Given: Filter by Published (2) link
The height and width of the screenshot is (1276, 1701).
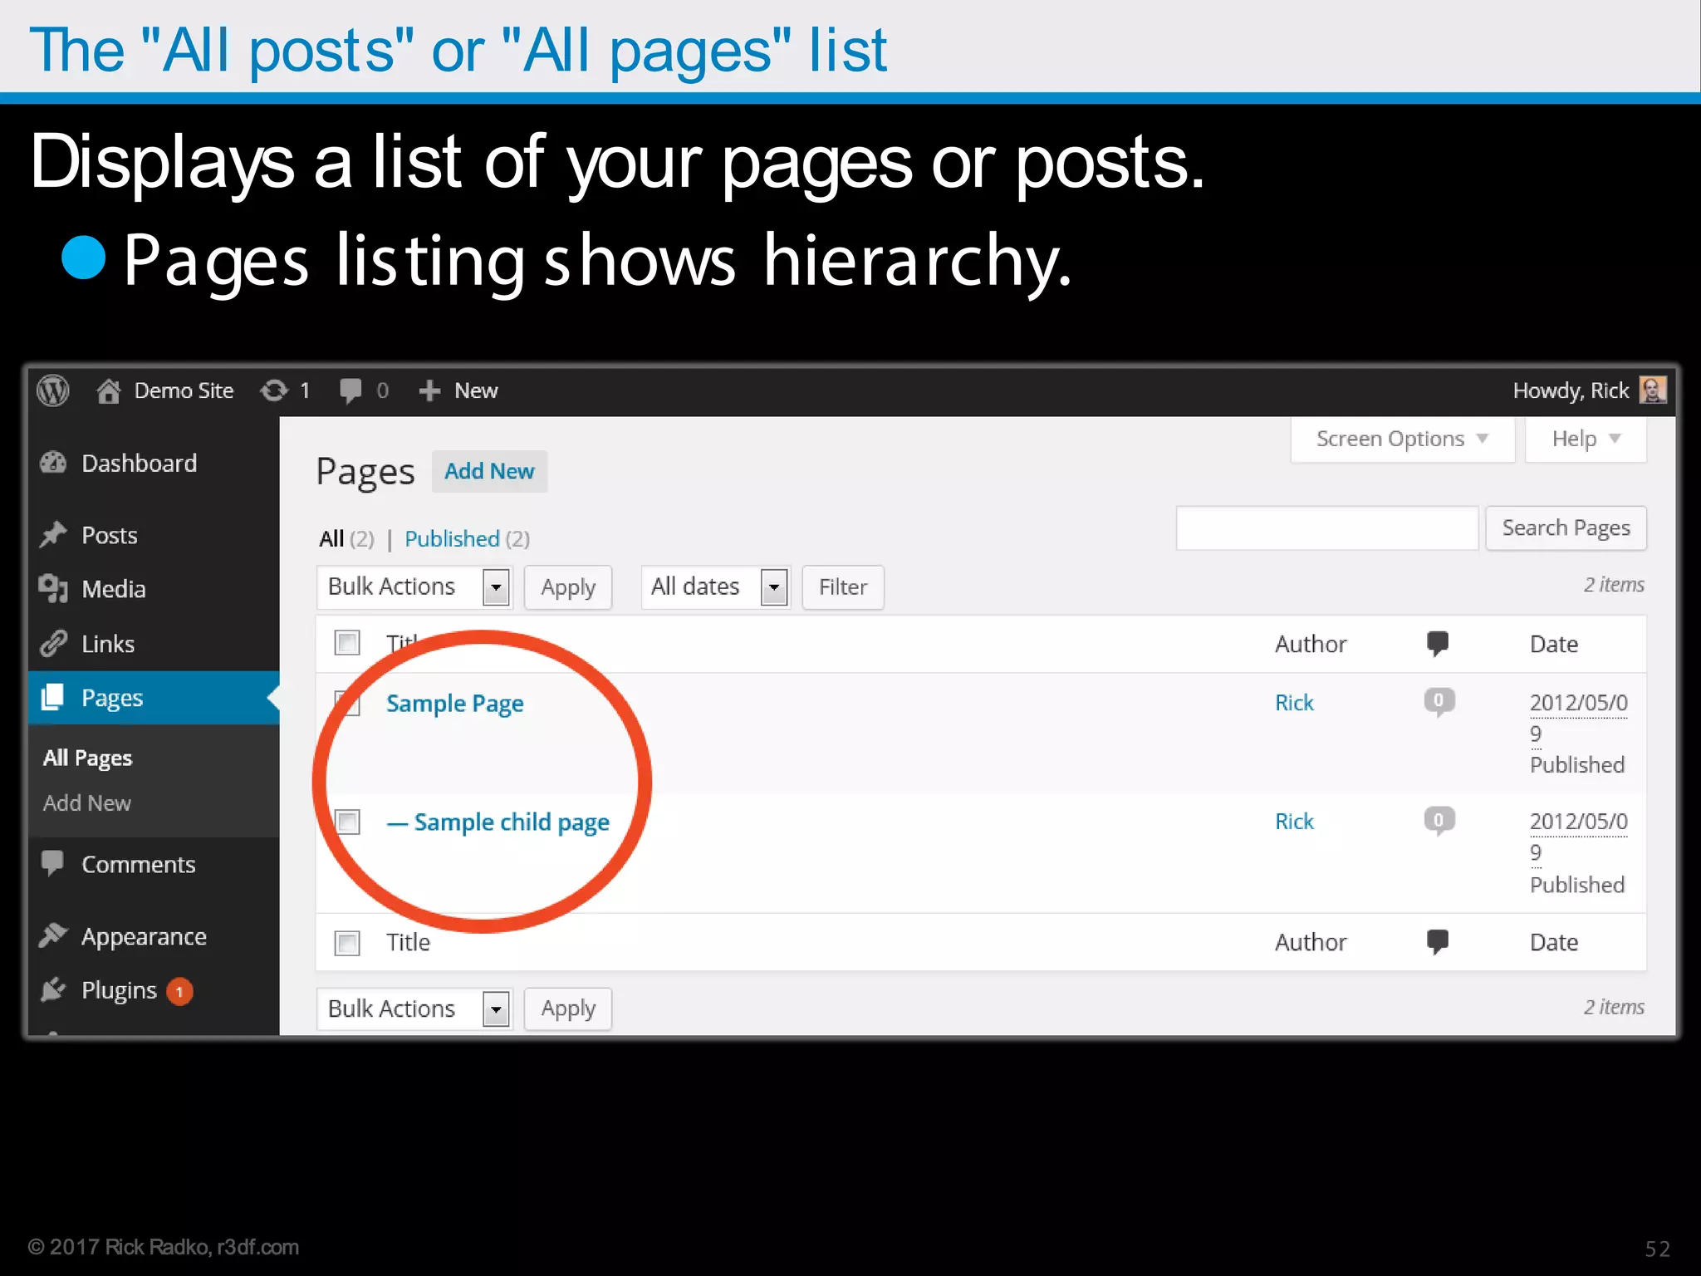Looking at the screenshot, I should [x=467, y=538].
